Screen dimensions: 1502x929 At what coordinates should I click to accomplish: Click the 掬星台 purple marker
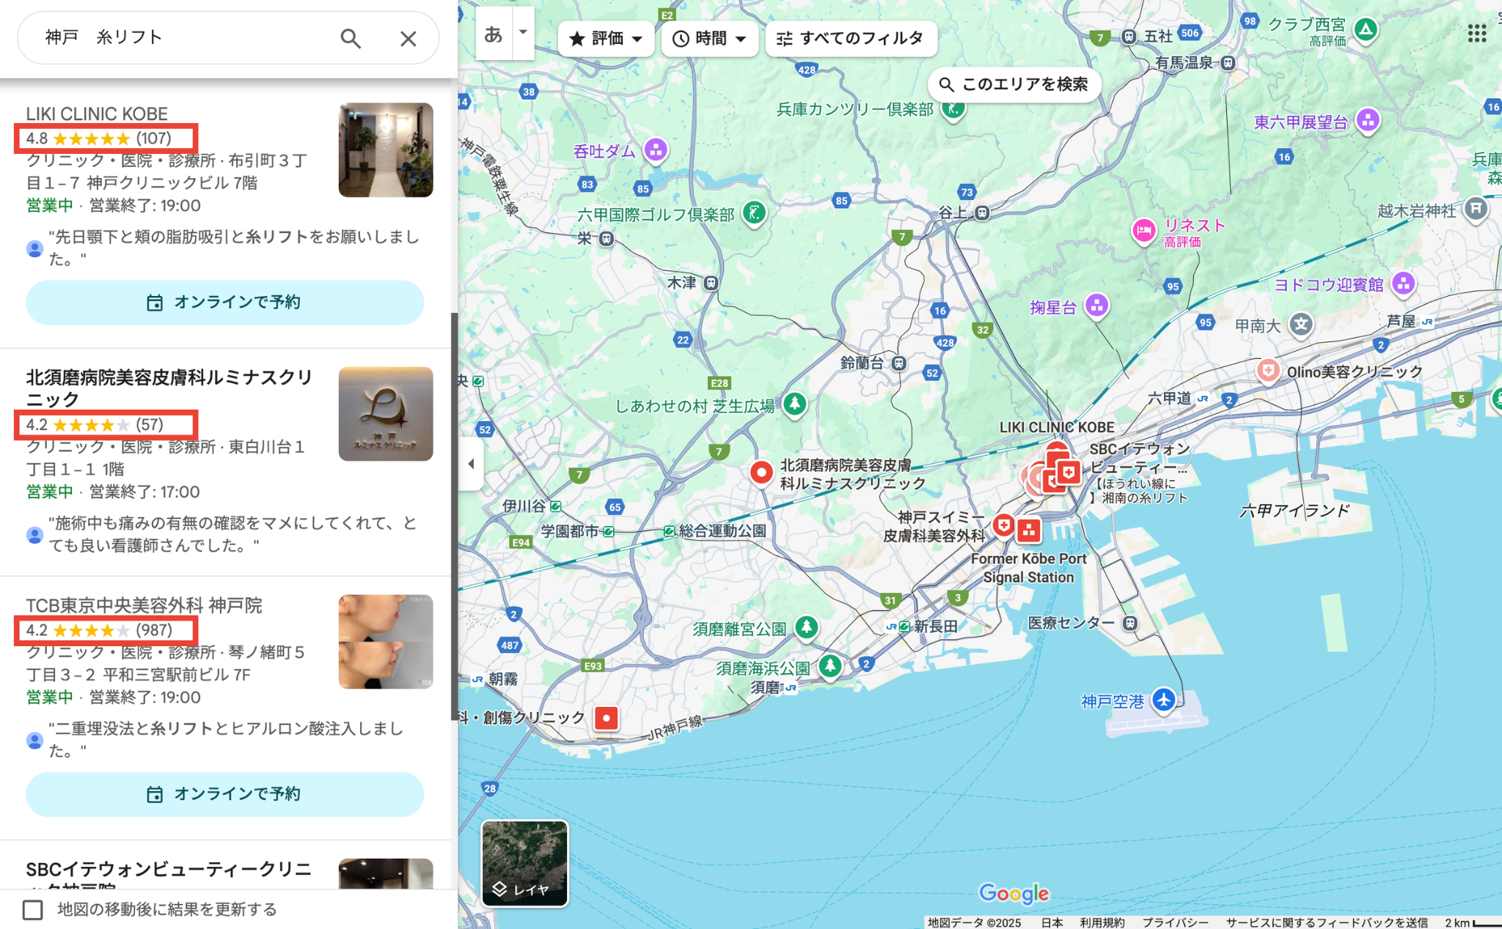coord(1096,306)
